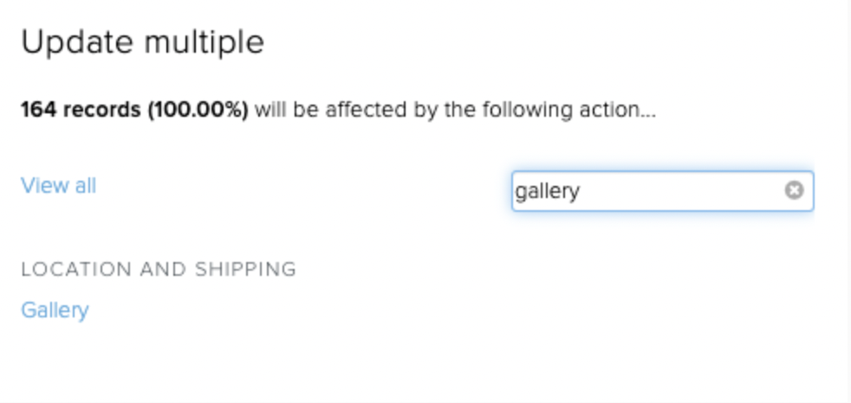Place cursor after the word gallery in search
Image resolution: width=851 pixels, height=403 pixels.
point(581,191)
